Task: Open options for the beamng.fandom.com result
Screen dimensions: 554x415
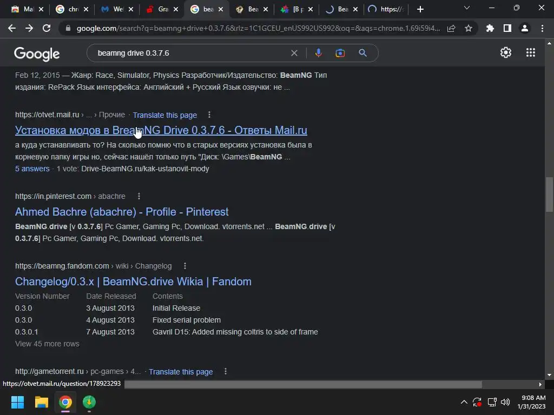Action: [185, 266]
